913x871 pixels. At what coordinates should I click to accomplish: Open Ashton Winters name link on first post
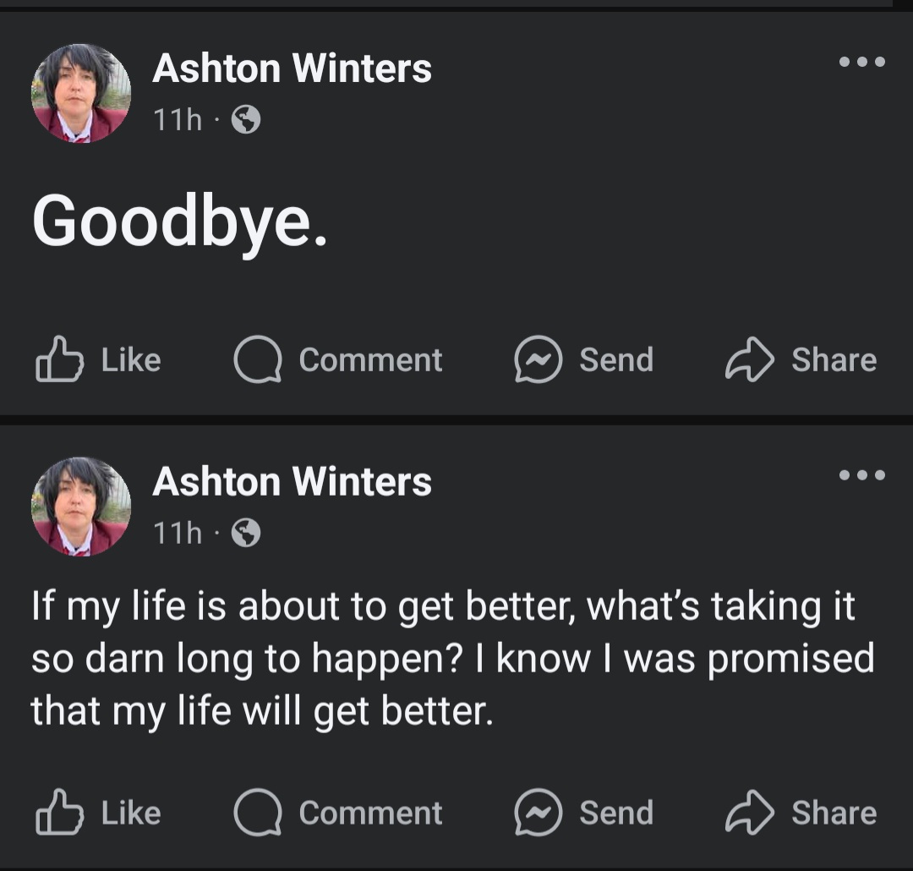coord(292,68)
